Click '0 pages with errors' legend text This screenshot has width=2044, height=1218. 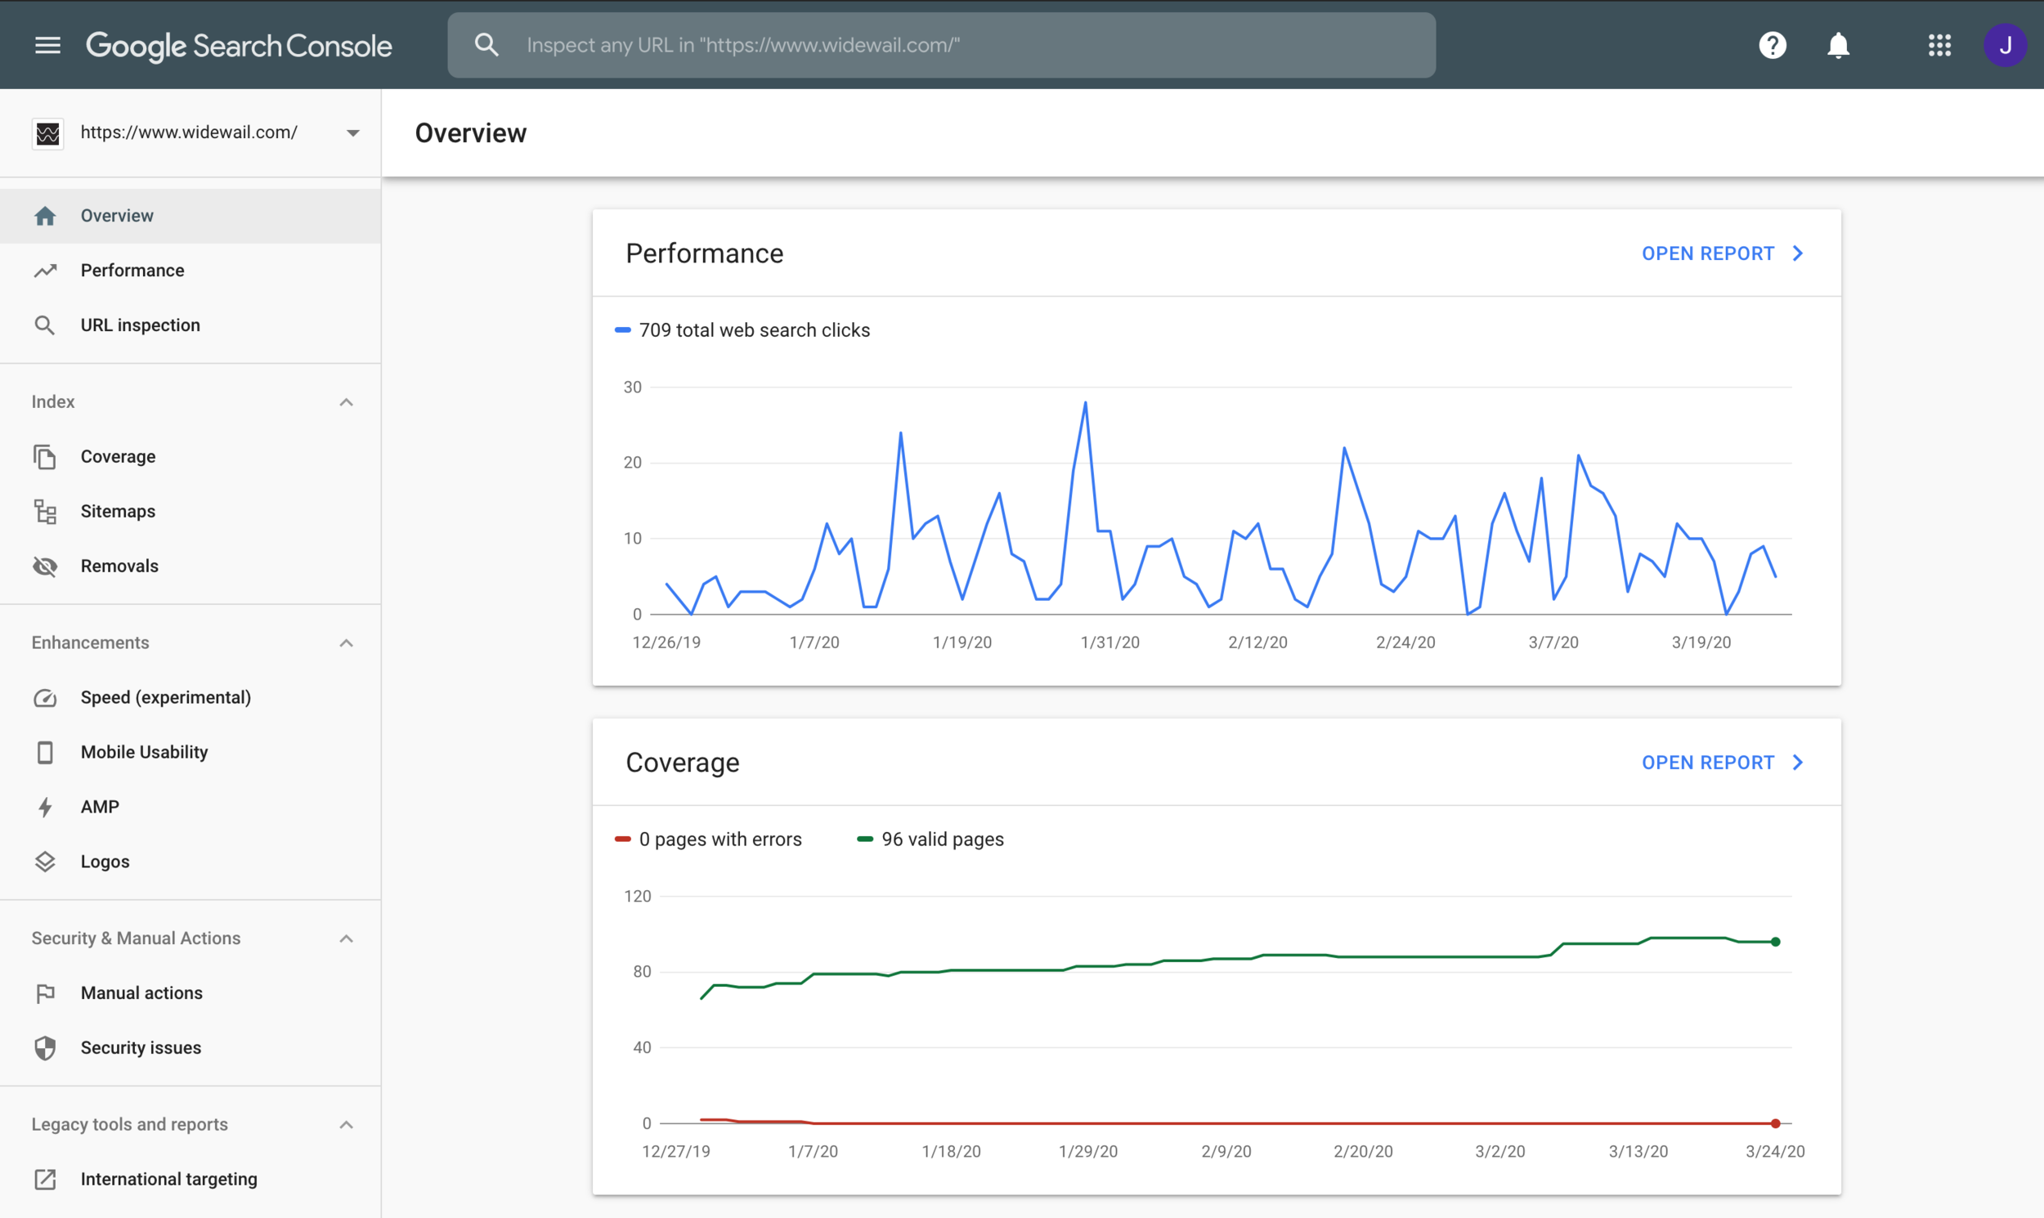coord(720,839)
